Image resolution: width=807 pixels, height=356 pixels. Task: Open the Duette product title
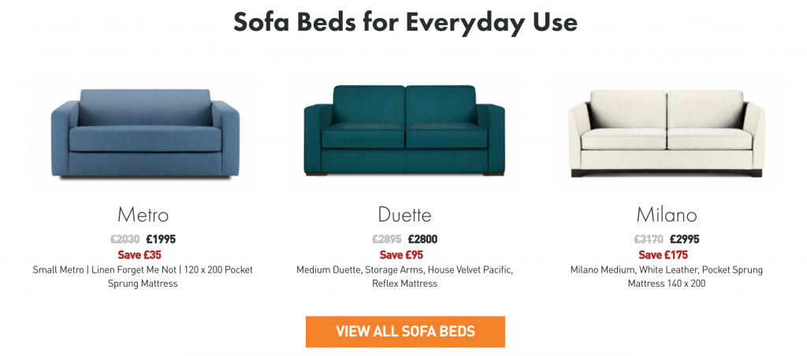click(404, 214)
